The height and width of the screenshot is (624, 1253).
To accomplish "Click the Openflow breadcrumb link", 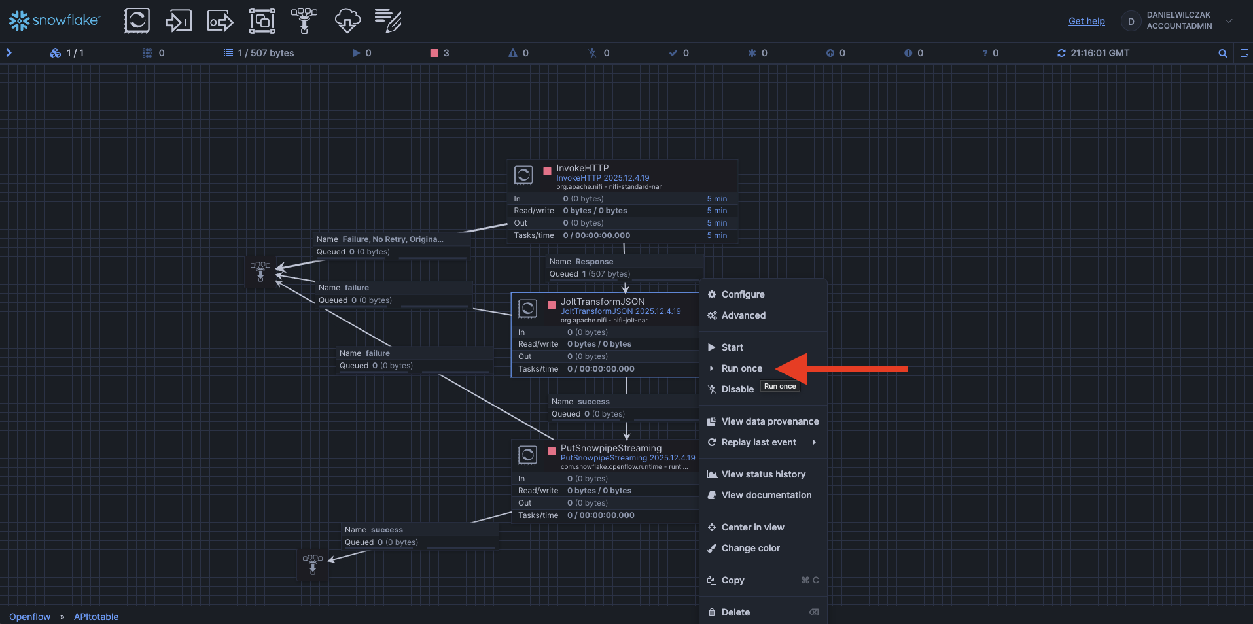I will point(29,617).
